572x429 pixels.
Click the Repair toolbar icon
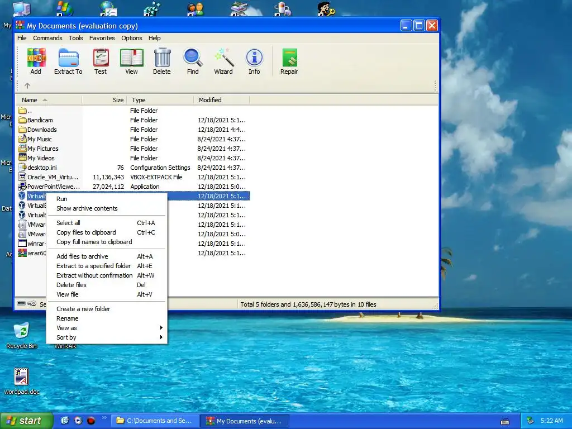289,61
